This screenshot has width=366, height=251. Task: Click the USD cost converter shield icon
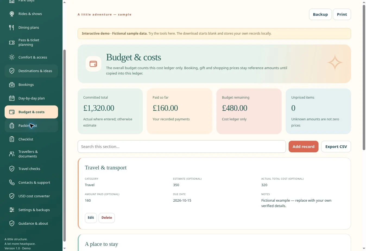click(12, 196)
